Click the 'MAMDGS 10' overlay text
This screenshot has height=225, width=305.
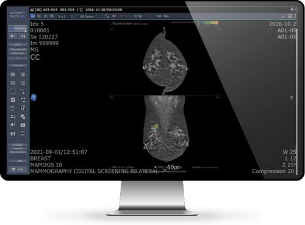(x=46, y=165)
